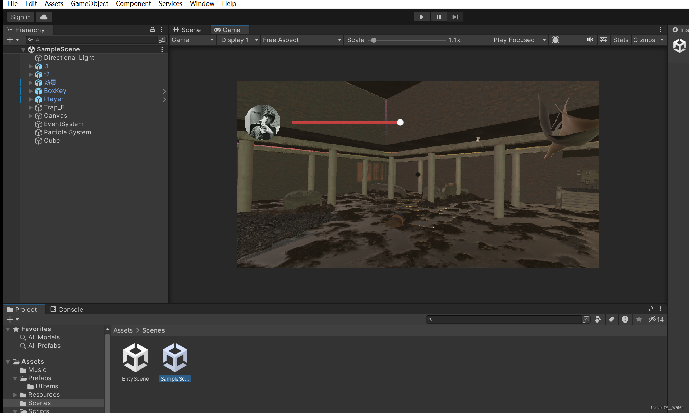Open the cloud services icon
The image size is (689, 413).
44,17
